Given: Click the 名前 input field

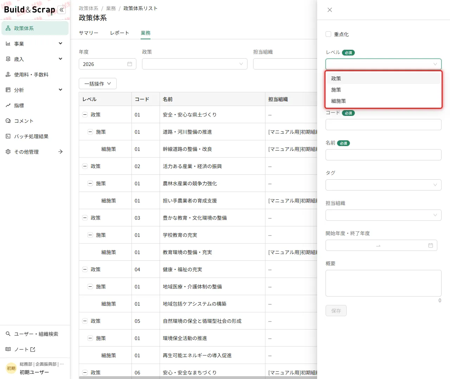Looking at the screenshot, I should (384, 155).
